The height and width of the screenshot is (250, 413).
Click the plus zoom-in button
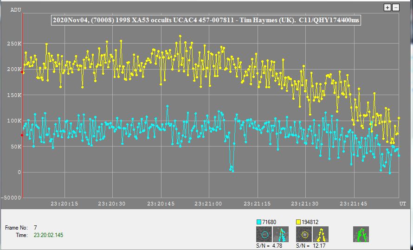coord(387,7)
